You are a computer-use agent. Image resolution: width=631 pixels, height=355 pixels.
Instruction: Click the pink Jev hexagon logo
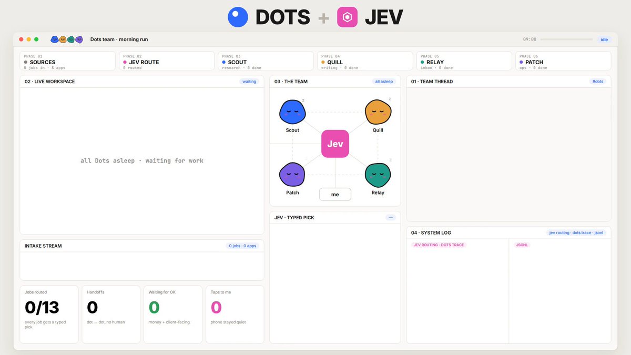point(348,17)
